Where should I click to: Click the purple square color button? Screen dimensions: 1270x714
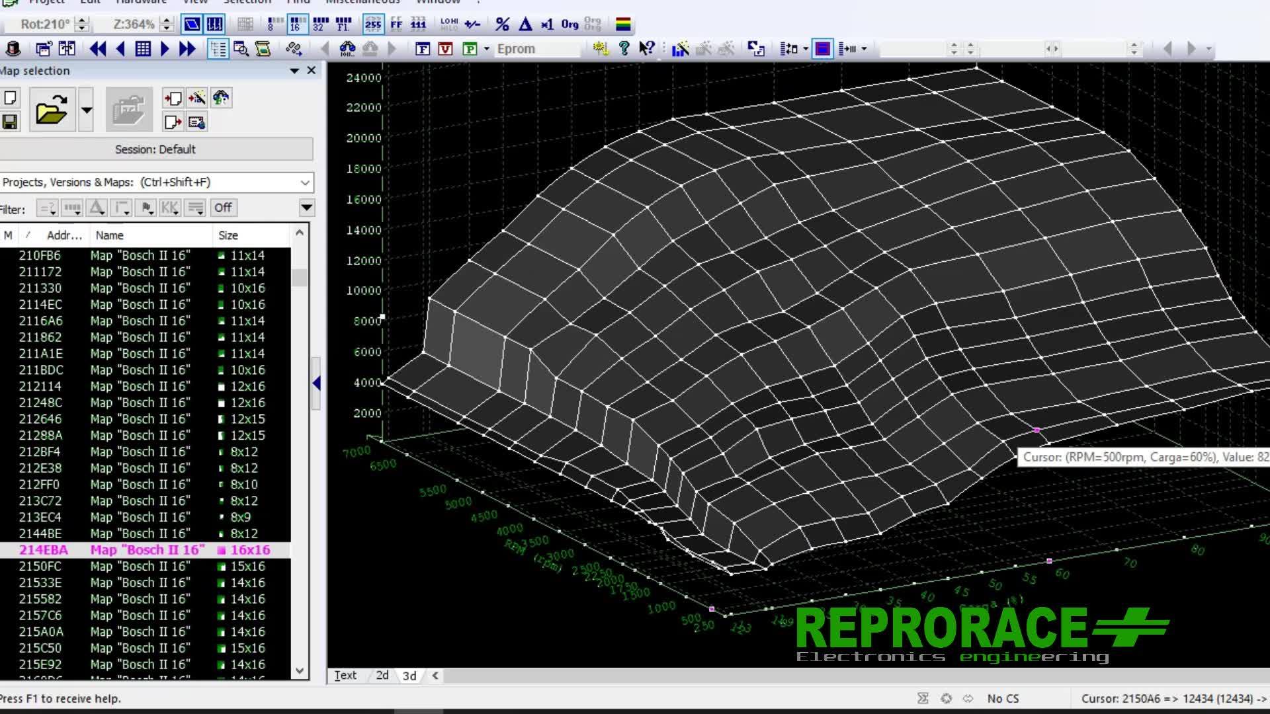coord(822,49)
